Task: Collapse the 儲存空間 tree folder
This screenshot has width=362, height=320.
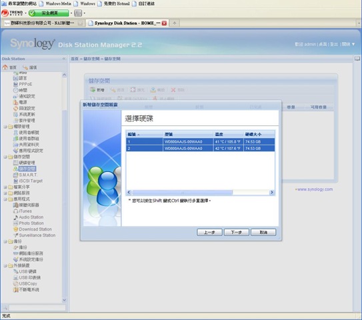Action: click(5, 157)
